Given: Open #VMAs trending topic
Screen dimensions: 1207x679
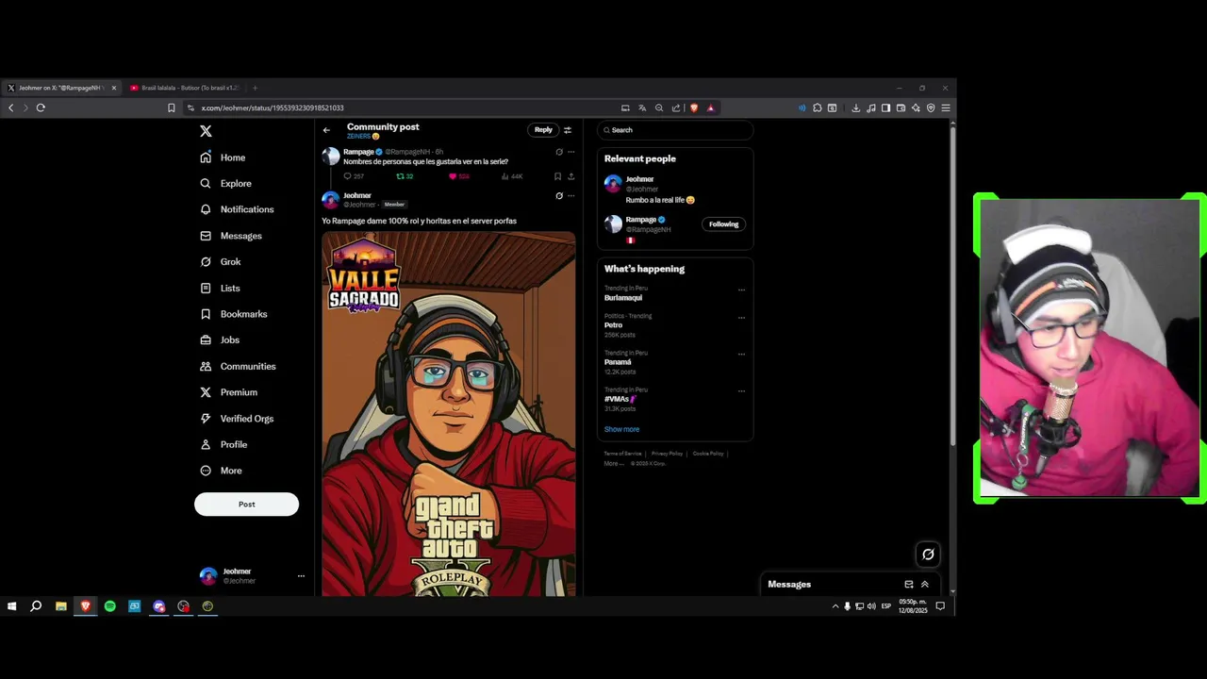Looking at the screenshot, I should click(620, 399).
